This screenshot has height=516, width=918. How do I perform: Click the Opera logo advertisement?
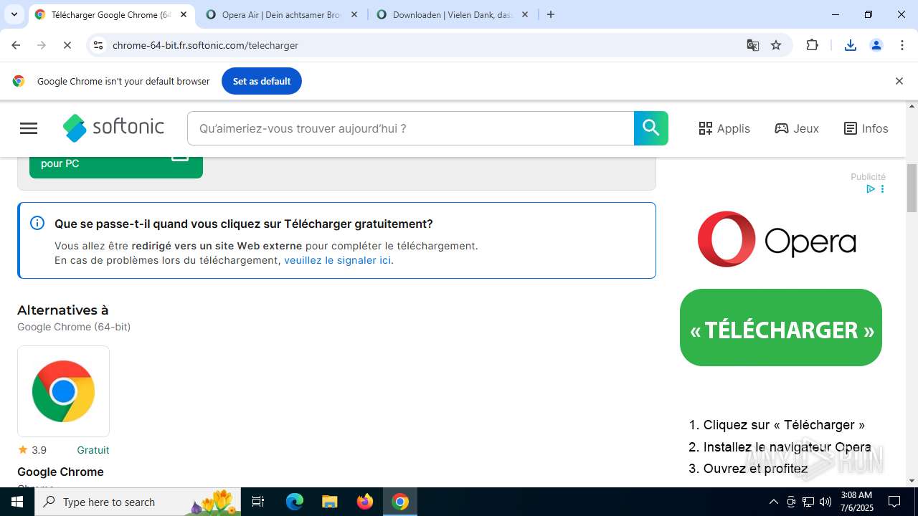777,239
